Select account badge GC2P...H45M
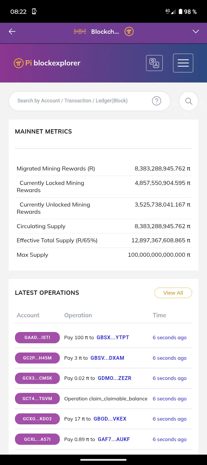This screenshot has height=465, width=207. (x=37, y=358)
